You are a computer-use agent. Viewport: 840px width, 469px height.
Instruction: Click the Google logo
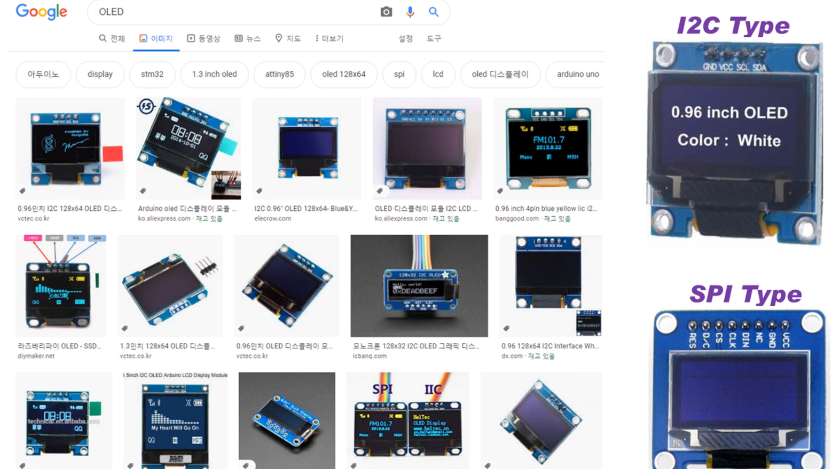click(42, 12)
